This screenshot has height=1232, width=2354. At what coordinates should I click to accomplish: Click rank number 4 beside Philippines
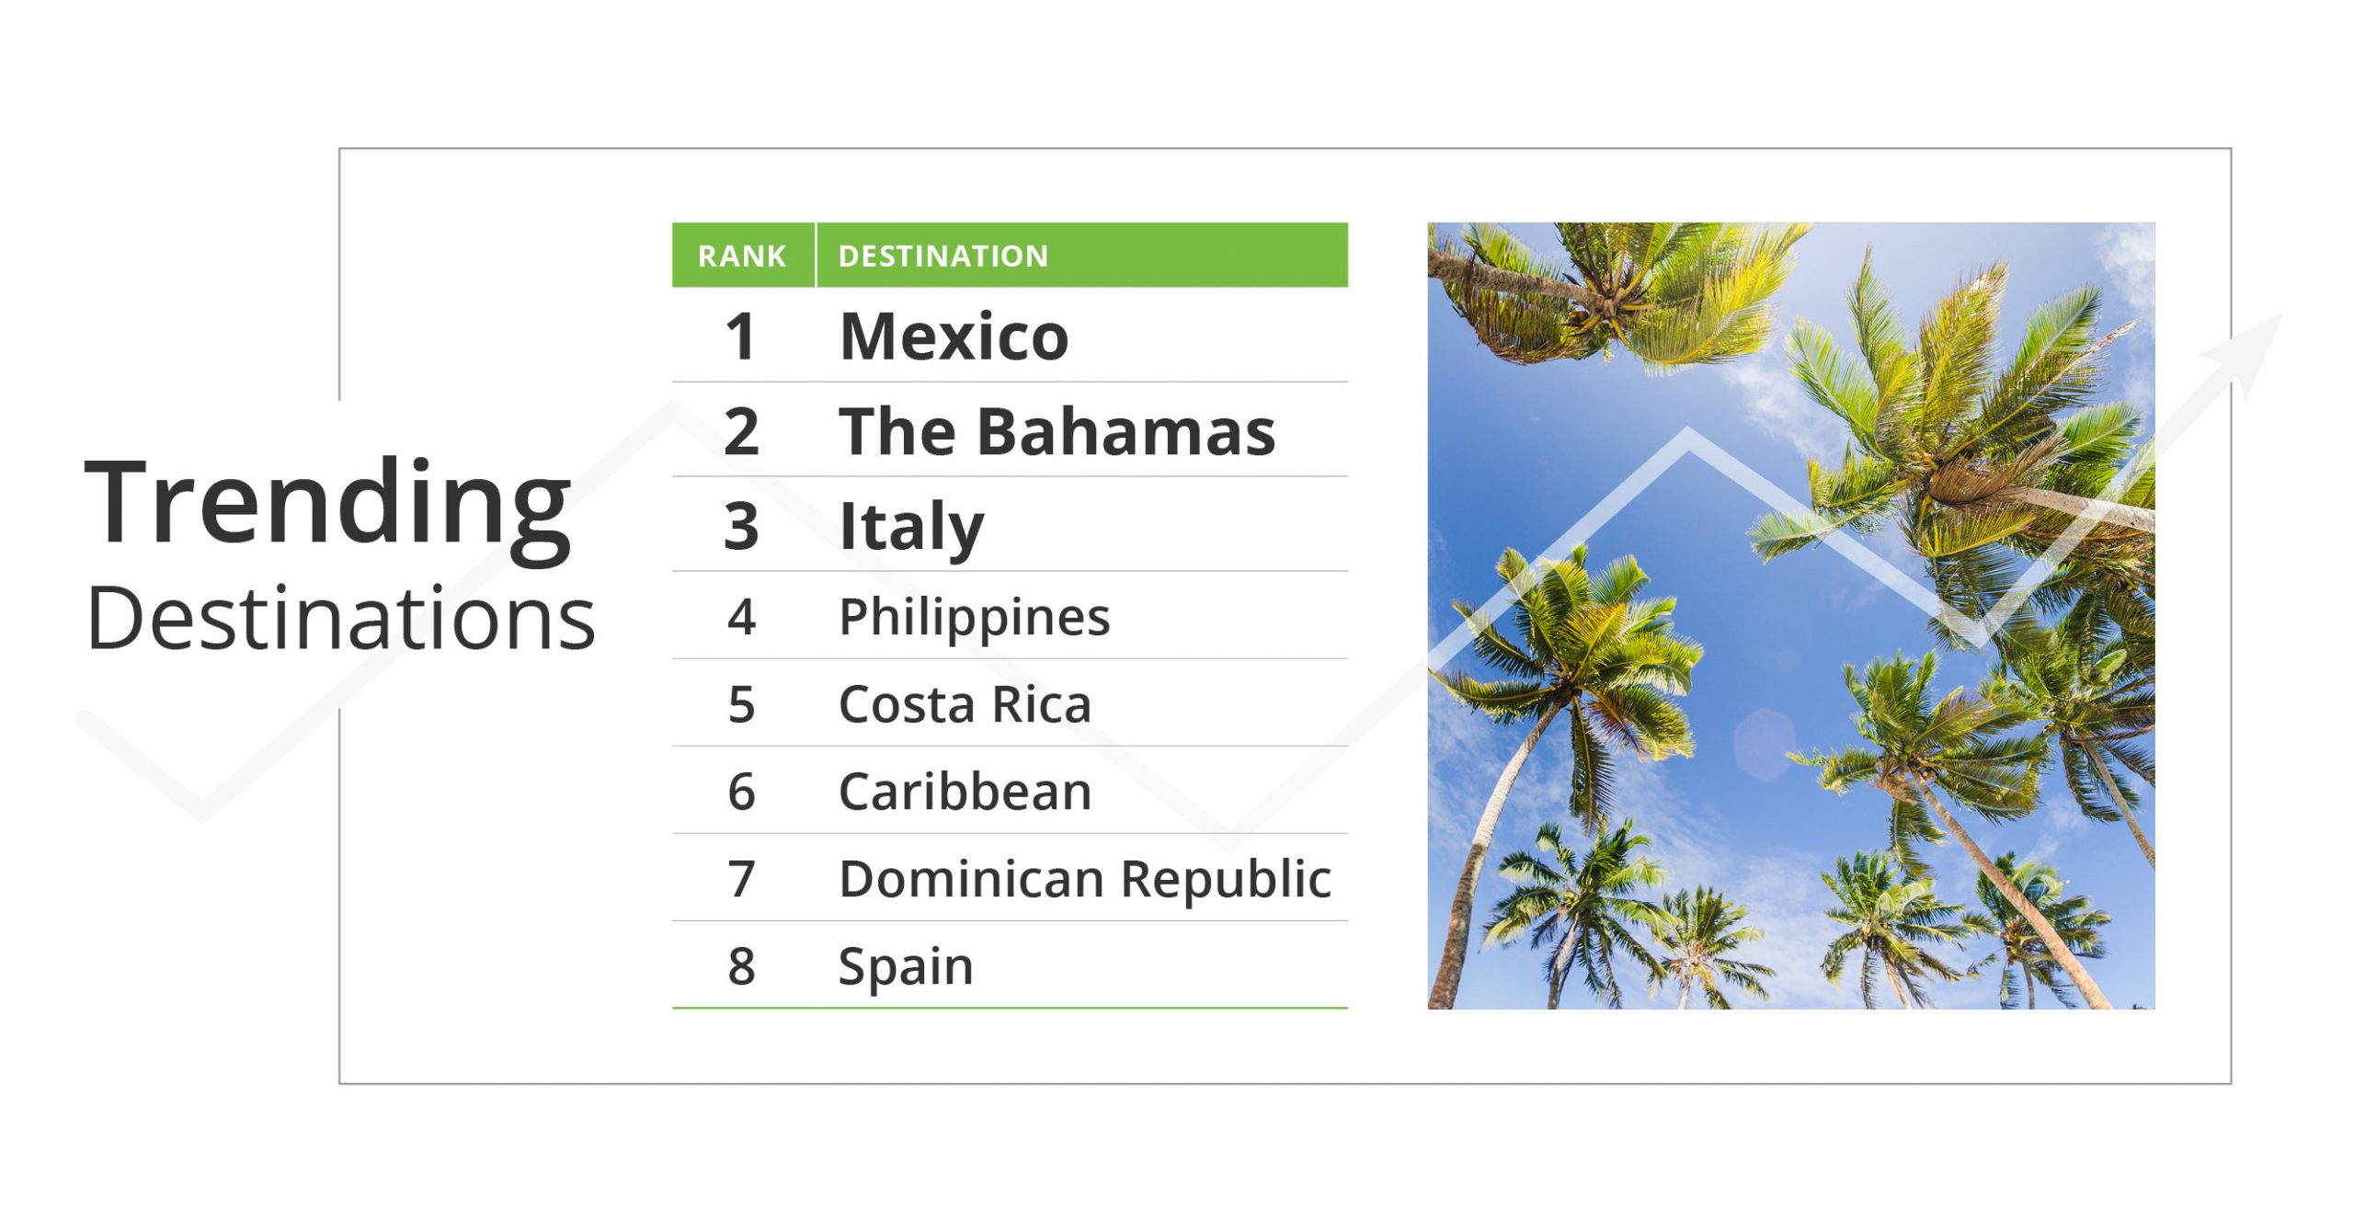click(x=741, y=616)
